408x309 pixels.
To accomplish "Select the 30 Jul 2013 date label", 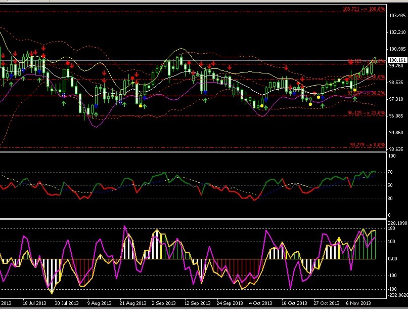I will pyautogui.click(x=67, y=303).
